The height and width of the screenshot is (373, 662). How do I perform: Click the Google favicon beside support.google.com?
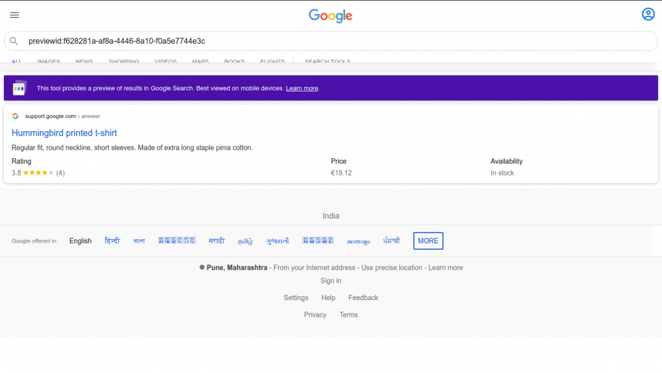tap(16, 116)
